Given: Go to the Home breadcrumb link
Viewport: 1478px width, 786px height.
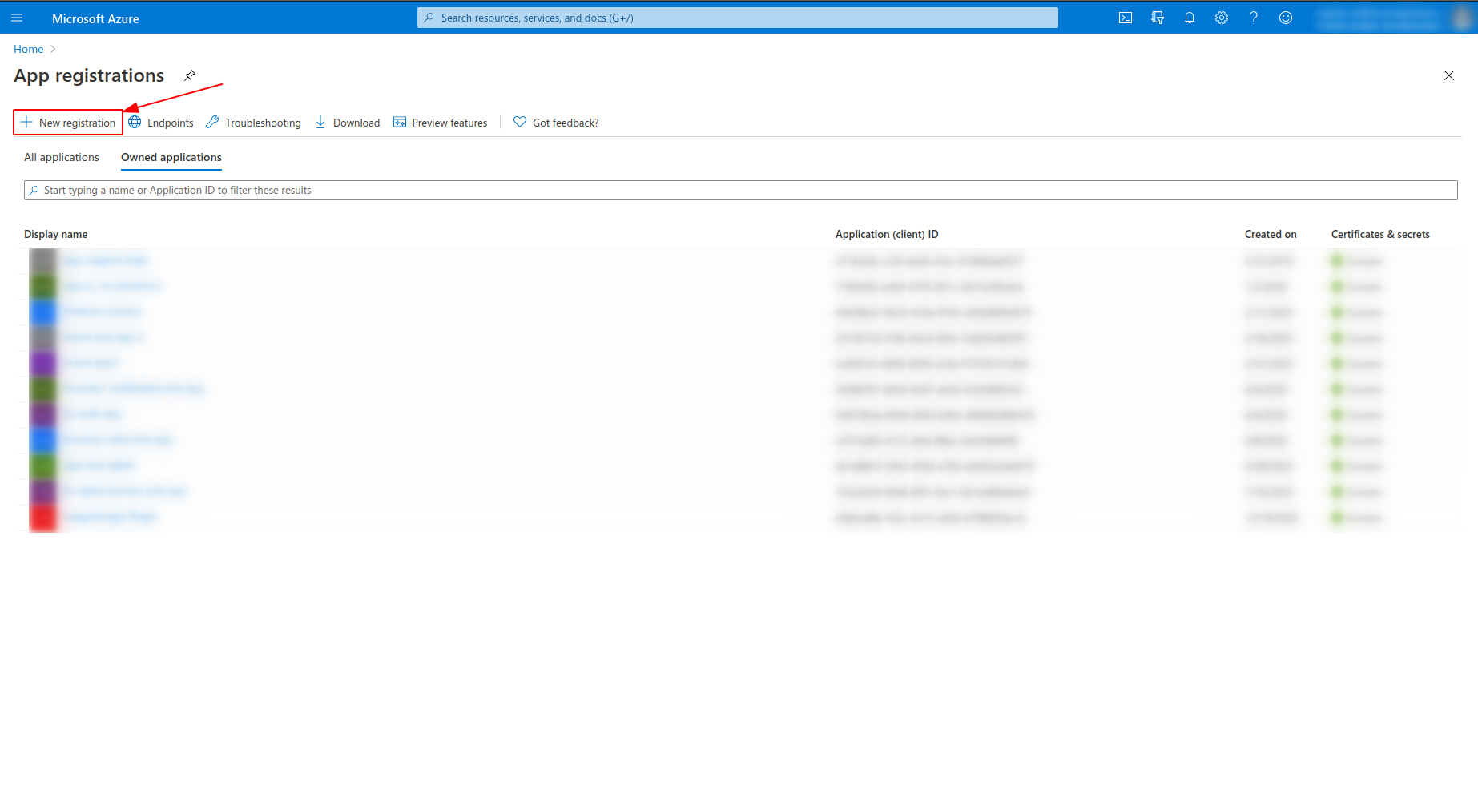Looking at the screenshot, I should pyautogui.click(x=29, y=49).
